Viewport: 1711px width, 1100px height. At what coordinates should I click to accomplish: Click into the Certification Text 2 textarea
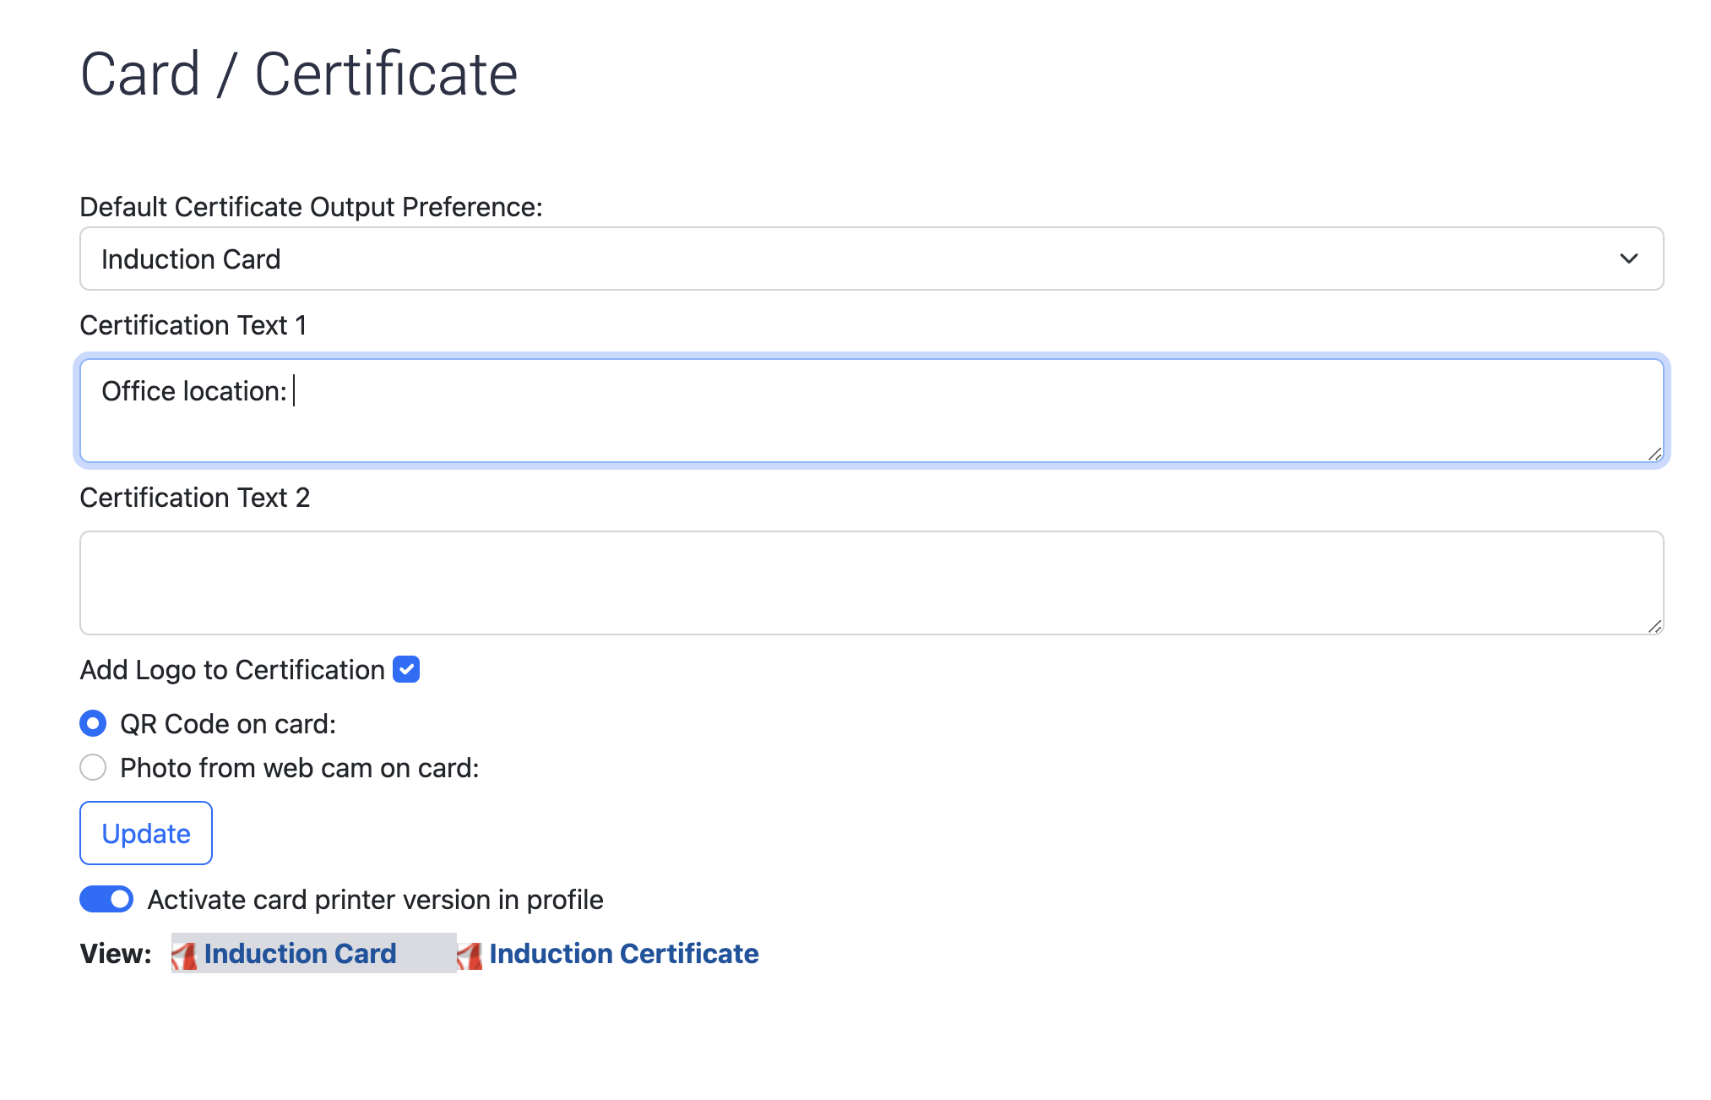tap(870, 584)
